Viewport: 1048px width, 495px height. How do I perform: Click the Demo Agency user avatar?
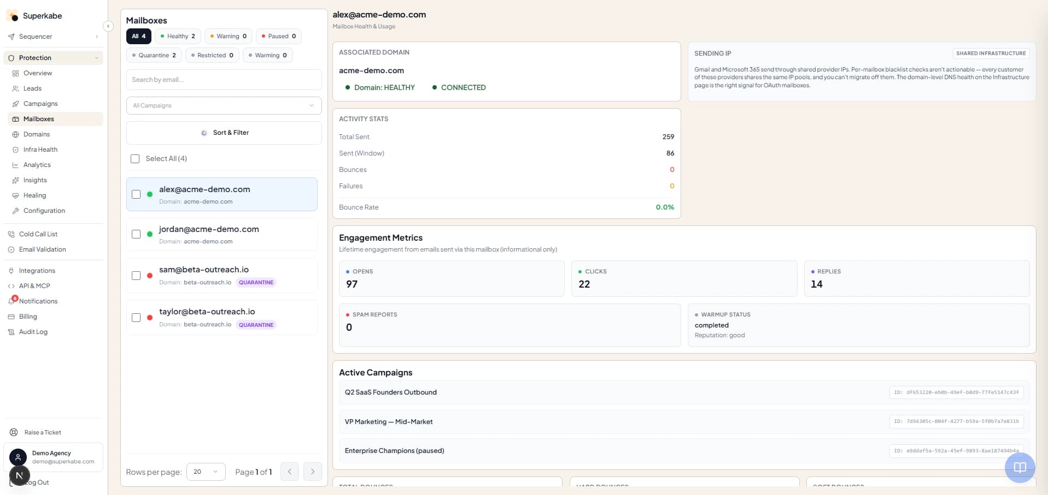click(18, 457)
